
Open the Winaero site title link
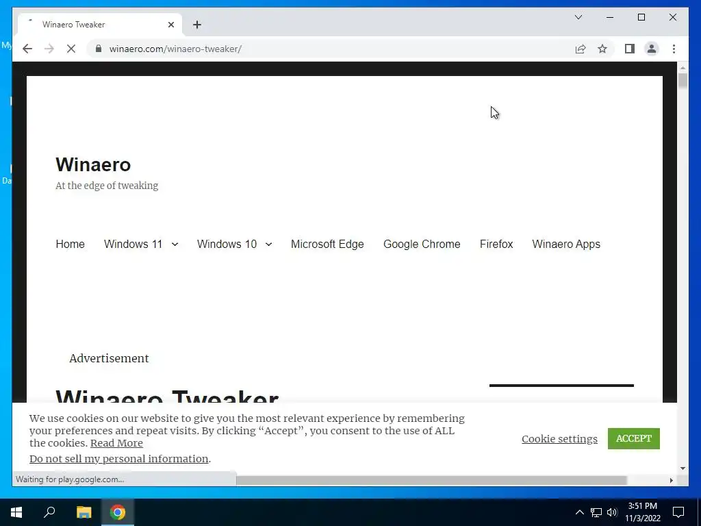click(93, 164)
